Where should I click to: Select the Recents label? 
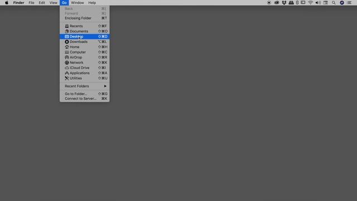[76, 26]
